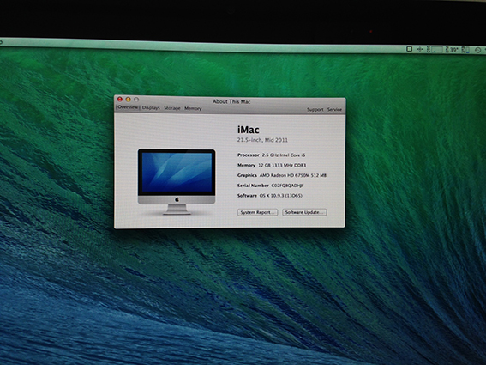
Task: Open the Storage tab
Action: click(x=172, y=108)
